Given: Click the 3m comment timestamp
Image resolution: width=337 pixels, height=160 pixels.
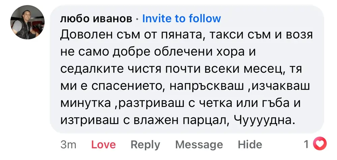Looking at the screenshot, I should (68, 145).
